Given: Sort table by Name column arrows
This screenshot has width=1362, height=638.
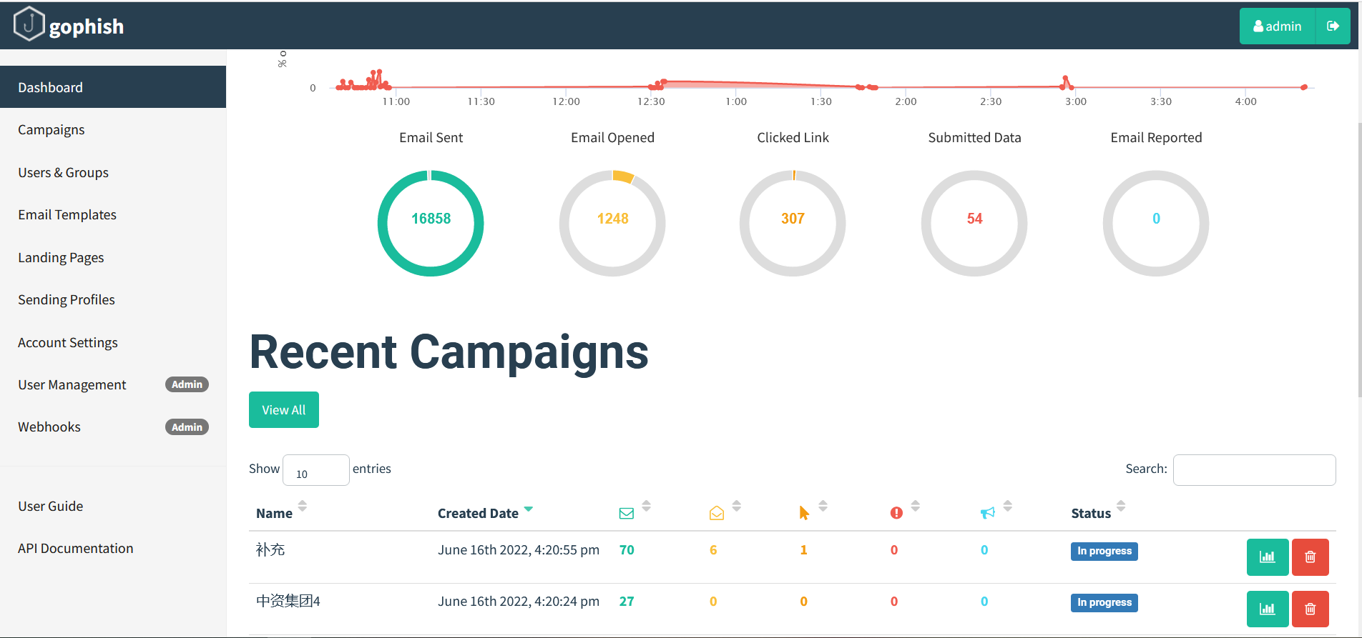Looking at the screenshot, I should [303, 506].
